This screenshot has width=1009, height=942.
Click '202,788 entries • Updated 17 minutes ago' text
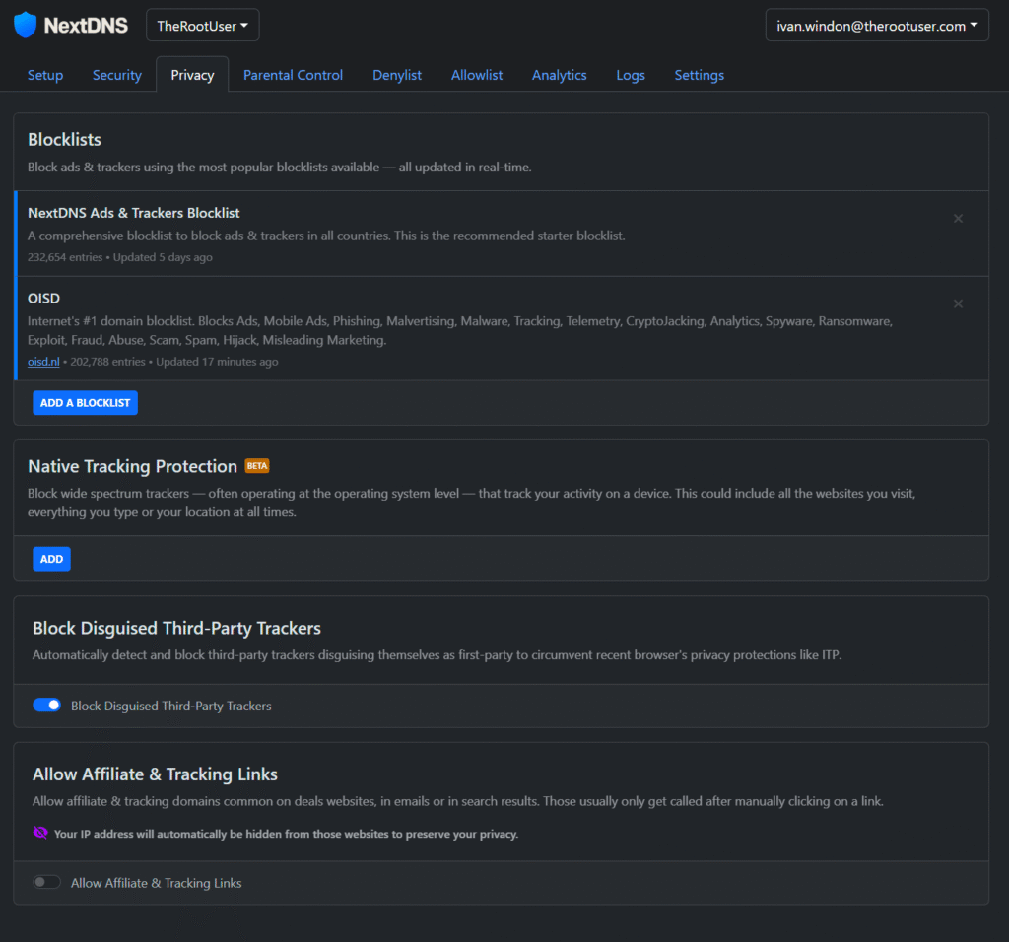(x=174, y=362)
